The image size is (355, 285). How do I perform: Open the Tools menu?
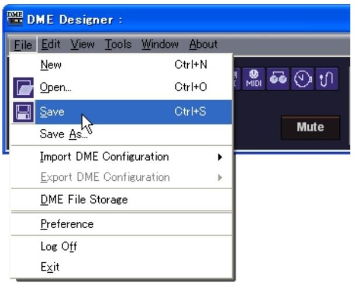[x=118, y=44]
